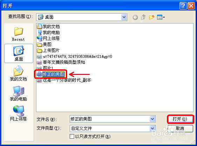
Task: Select file 青年文摘投稿类型须知
Action: coord(61,62)
